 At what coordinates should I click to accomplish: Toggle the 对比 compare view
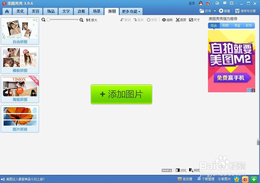(181, 170)
